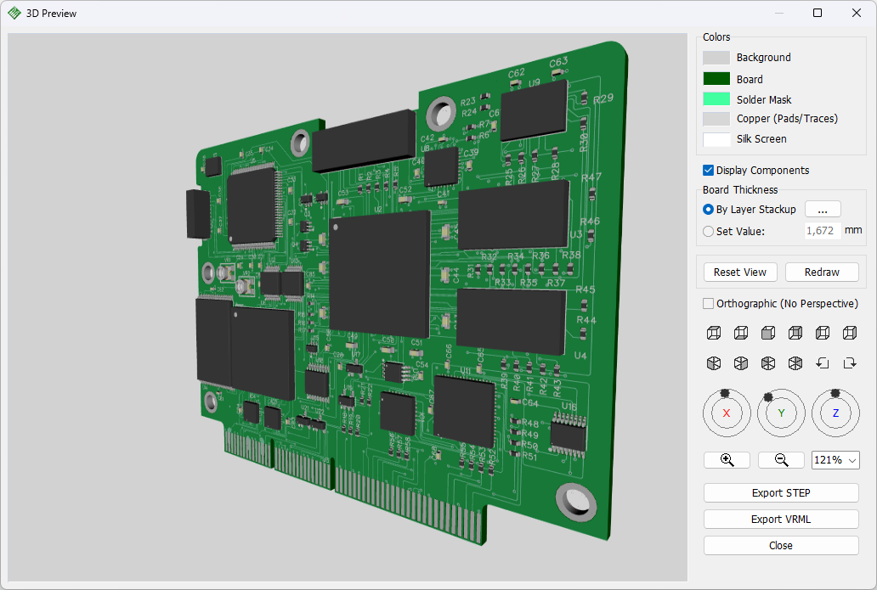Click the 'U4' silkscreen label
Image resolution: width=877 pixels, height=590 pixels.
pos(580,356)
